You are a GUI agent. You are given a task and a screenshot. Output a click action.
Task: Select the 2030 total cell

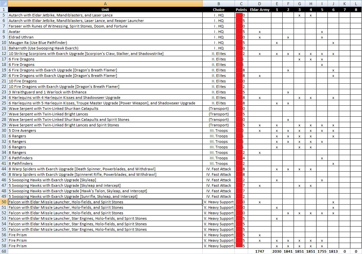pos(277,251)
